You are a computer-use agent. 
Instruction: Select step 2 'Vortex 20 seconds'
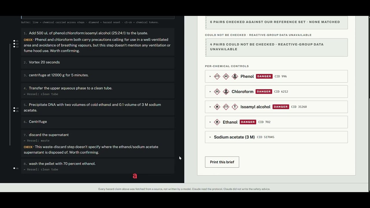coord(44,62)
